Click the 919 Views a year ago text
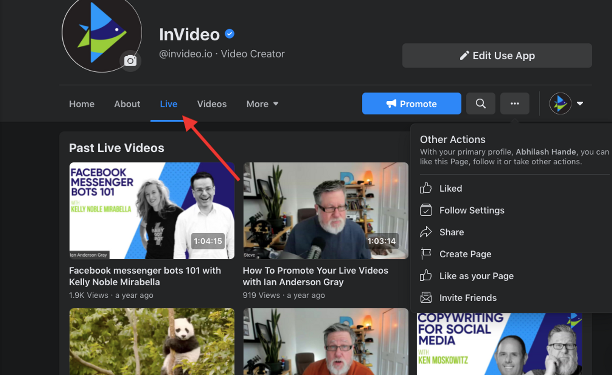 click(x=284, y=295)
